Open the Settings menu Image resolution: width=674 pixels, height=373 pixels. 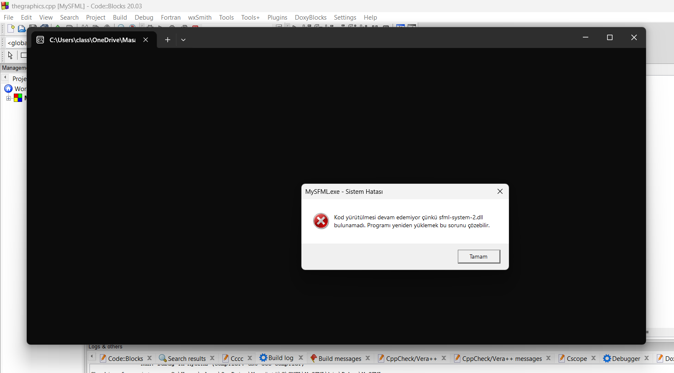pos(345,17)
